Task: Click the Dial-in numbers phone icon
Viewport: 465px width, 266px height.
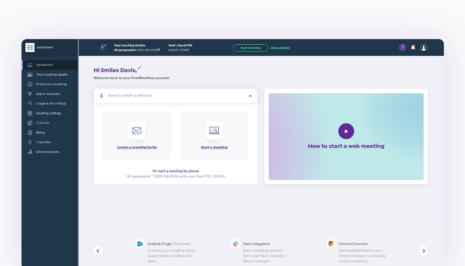Action: pos(30,94)
